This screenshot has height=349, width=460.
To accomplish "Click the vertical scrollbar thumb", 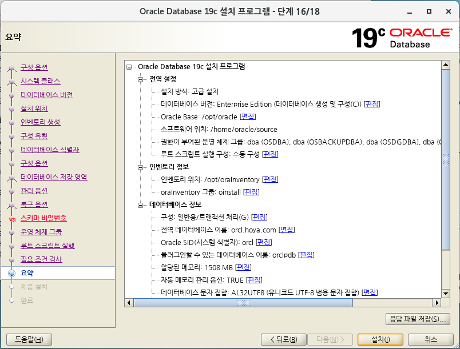I will click(x=446, y=160).
